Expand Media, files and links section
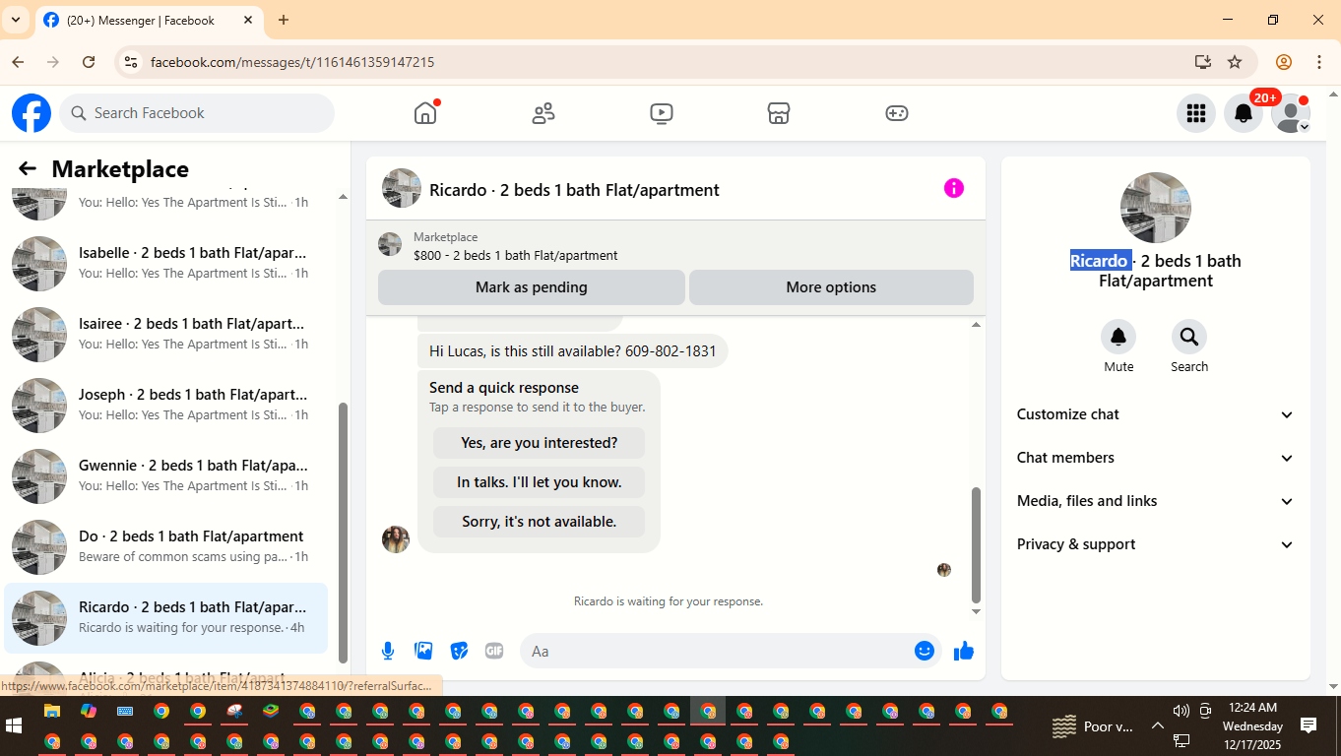 (1156, 501)
